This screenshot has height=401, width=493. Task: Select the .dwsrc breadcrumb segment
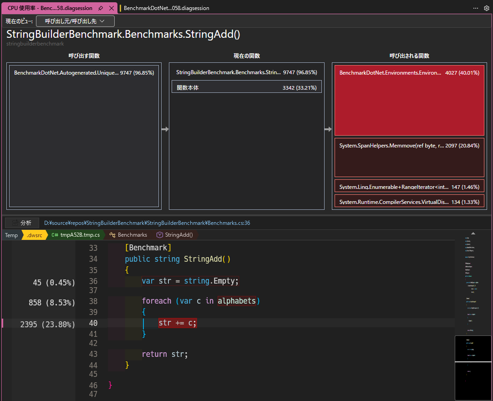34,235
